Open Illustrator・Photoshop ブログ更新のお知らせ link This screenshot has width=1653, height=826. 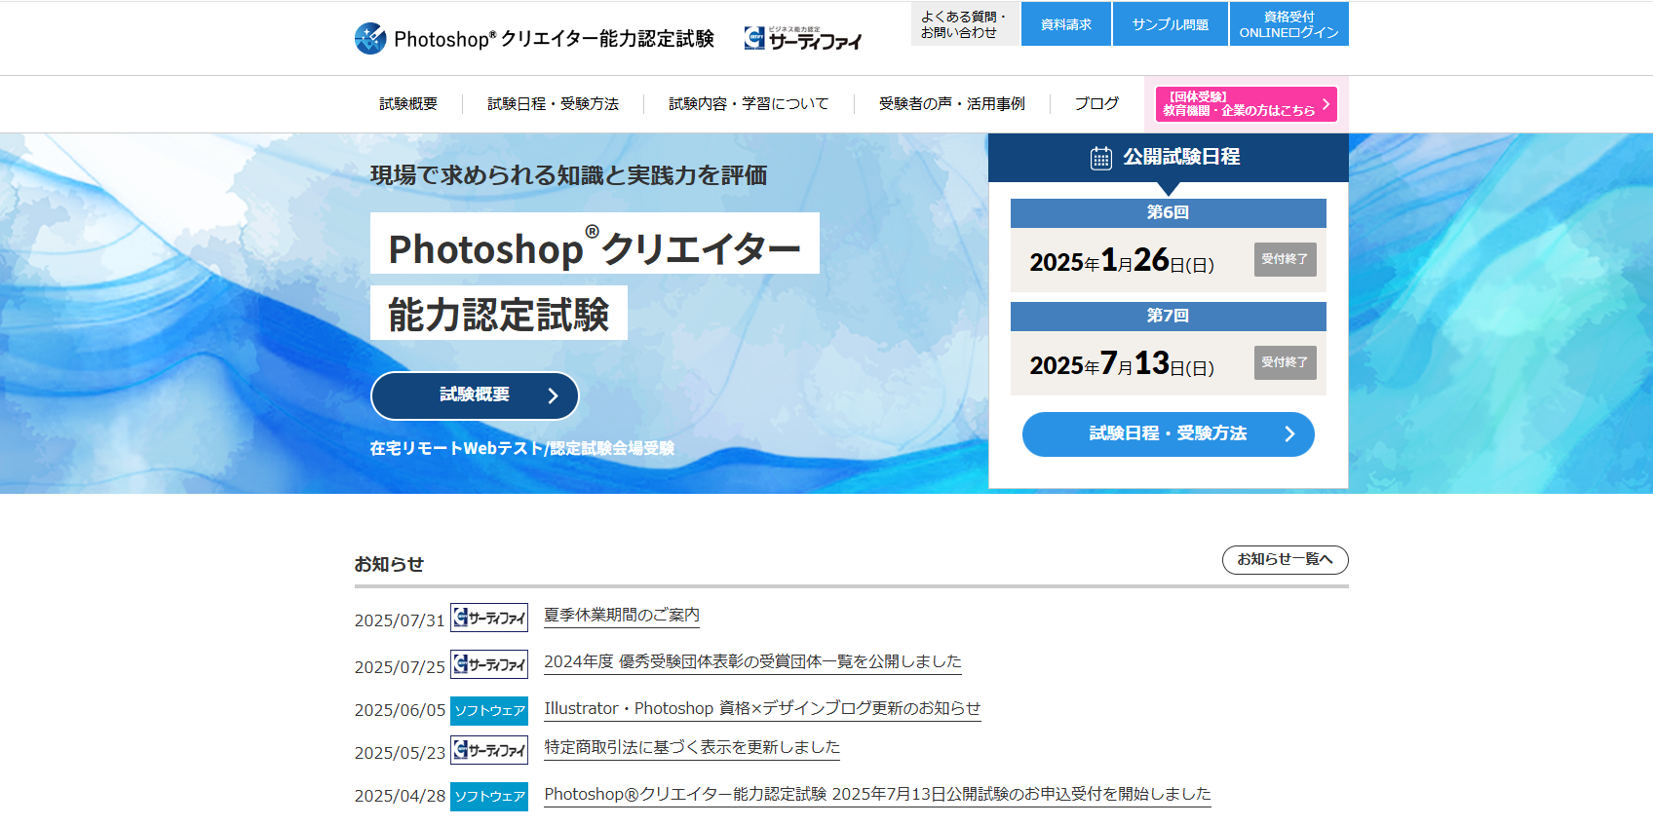point(762,708)
